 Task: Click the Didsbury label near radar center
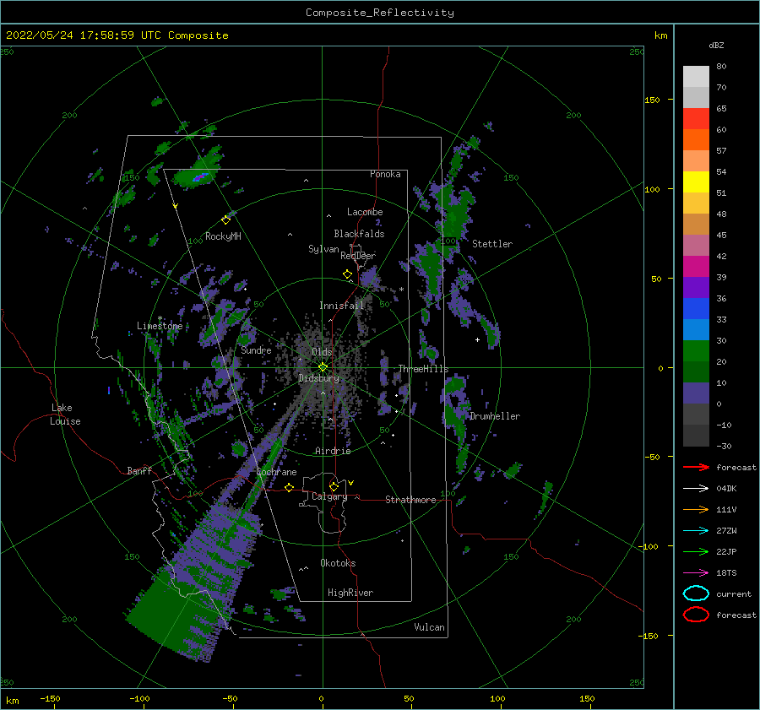318,378
